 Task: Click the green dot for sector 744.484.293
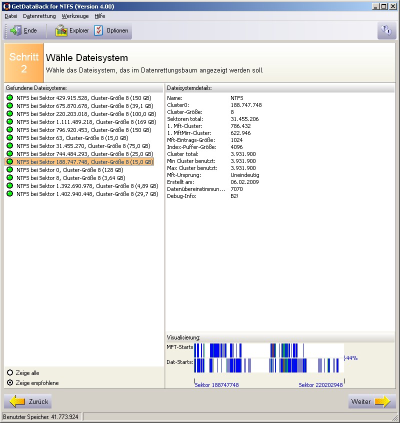coord(9,154)
